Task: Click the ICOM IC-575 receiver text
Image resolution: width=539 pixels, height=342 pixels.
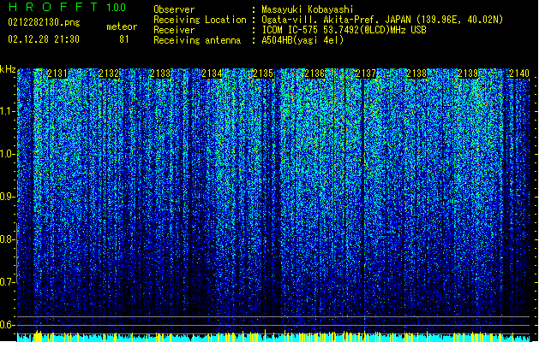Action: pyautogui.click(x=344, y=30)
